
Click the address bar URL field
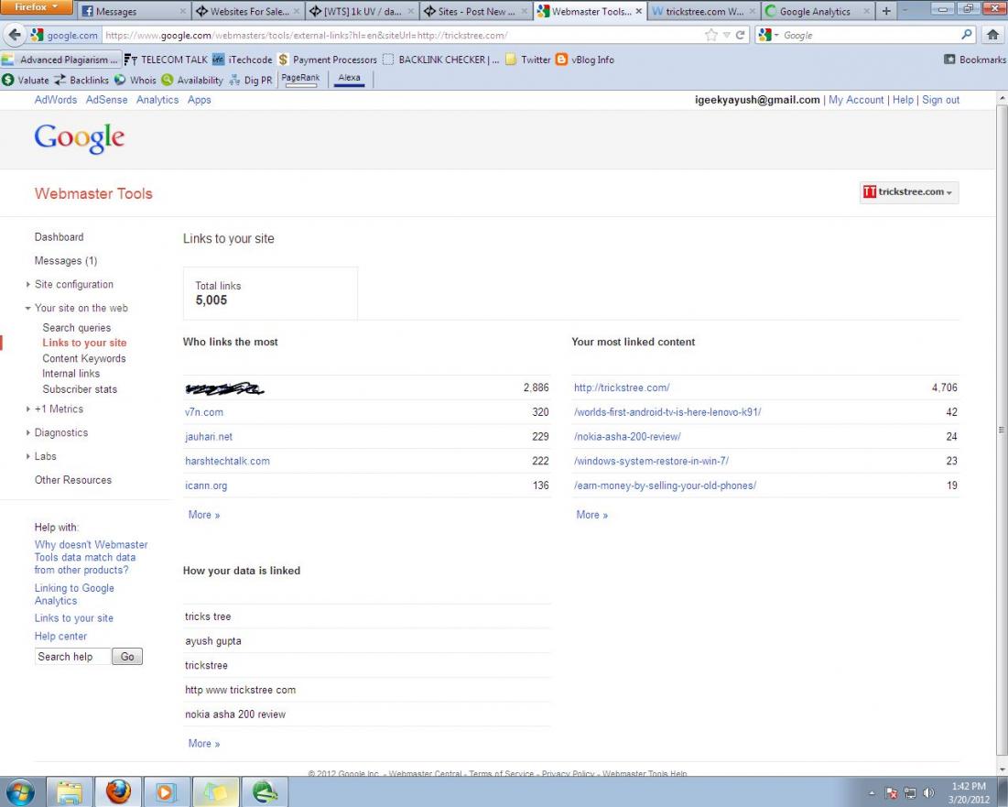(402, 36)
